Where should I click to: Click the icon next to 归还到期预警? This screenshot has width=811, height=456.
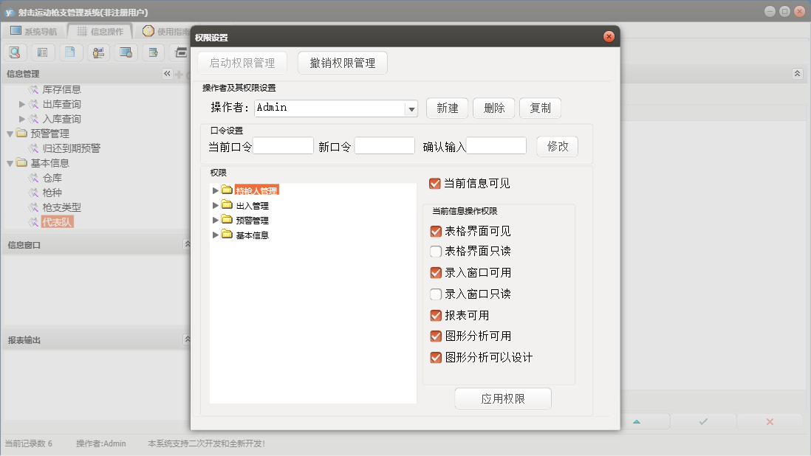click(x=34, y=149)
